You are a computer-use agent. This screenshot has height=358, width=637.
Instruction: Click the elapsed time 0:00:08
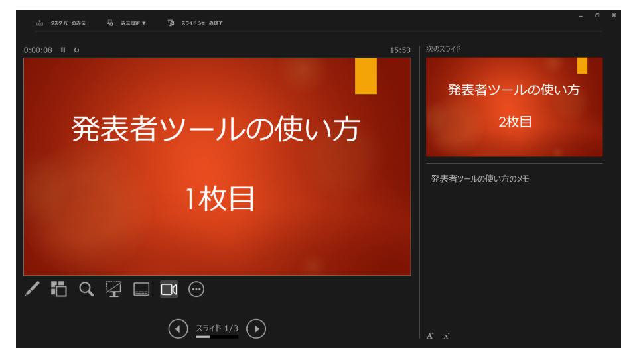pos(38,50)
